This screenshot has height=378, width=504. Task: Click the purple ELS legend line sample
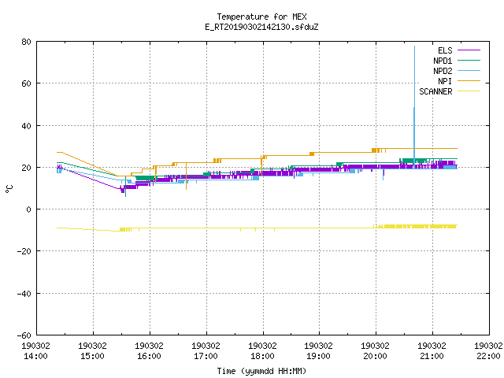pyautogui.click(x=469, y=50)
